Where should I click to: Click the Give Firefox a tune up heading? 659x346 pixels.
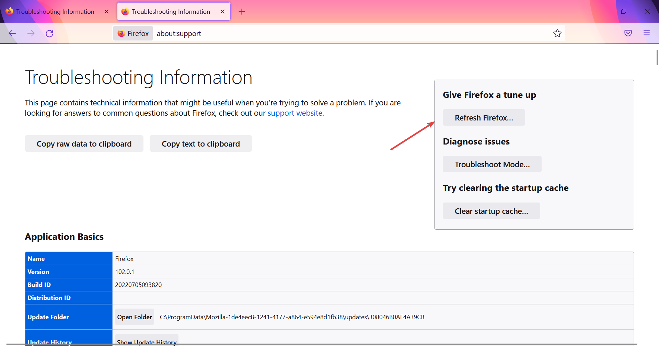(x=489, y=95)
